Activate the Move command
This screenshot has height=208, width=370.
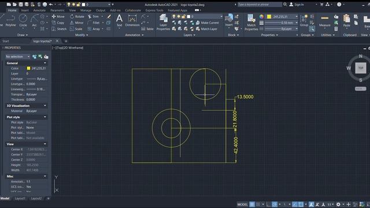click(58, 17)
